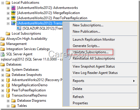This screenshot has height=110, width=140.
Task: Select Refresh in the context menu
Action: click(x=104, y=97)
